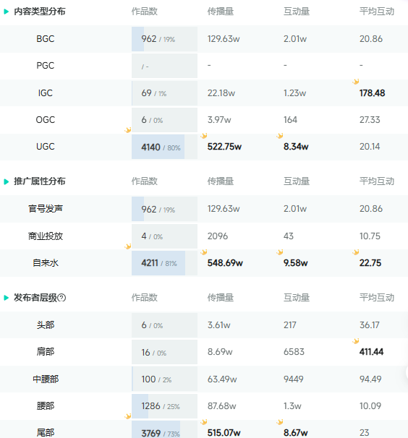Select the IGC row label
The image size is (408, 438).
pyautogui.click(x=46, y=93)
